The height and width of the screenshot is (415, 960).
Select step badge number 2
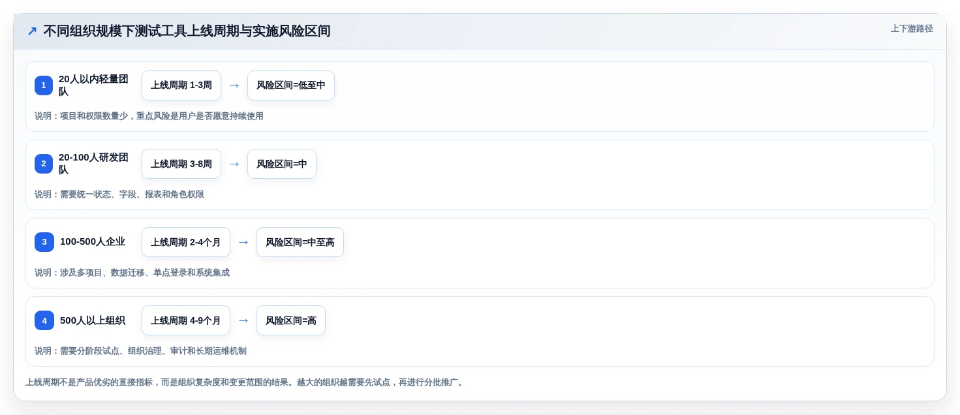click(44, 164)
